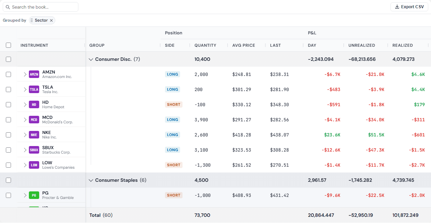Select the SBUX row checkbox
Viewport: 431px width, 223px height.
(x=9, y=150)
